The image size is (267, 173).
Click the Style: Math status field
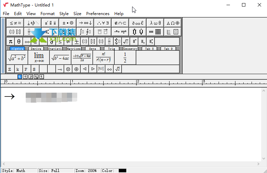click(x=19, y=171)
